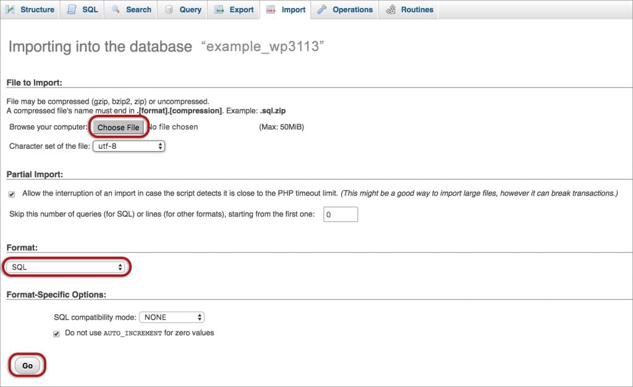The width and height of the screenshot is (633, 387).
Task: Uncheck AUTO_INCREMENT for zero values
Action: point(56,332)
